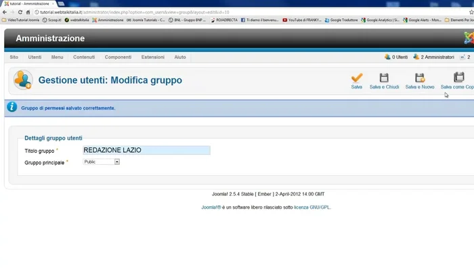Open YouTube di FRANKY bookmark
The height and width of the screenshot is (273, 474).
tap(302, 20)
